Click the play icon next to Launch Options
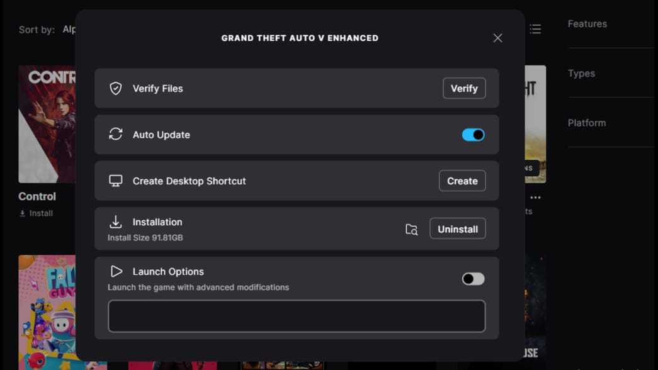The width and height of the screenshot is (658, 370). pyautogui.click(x=116, y=271)
